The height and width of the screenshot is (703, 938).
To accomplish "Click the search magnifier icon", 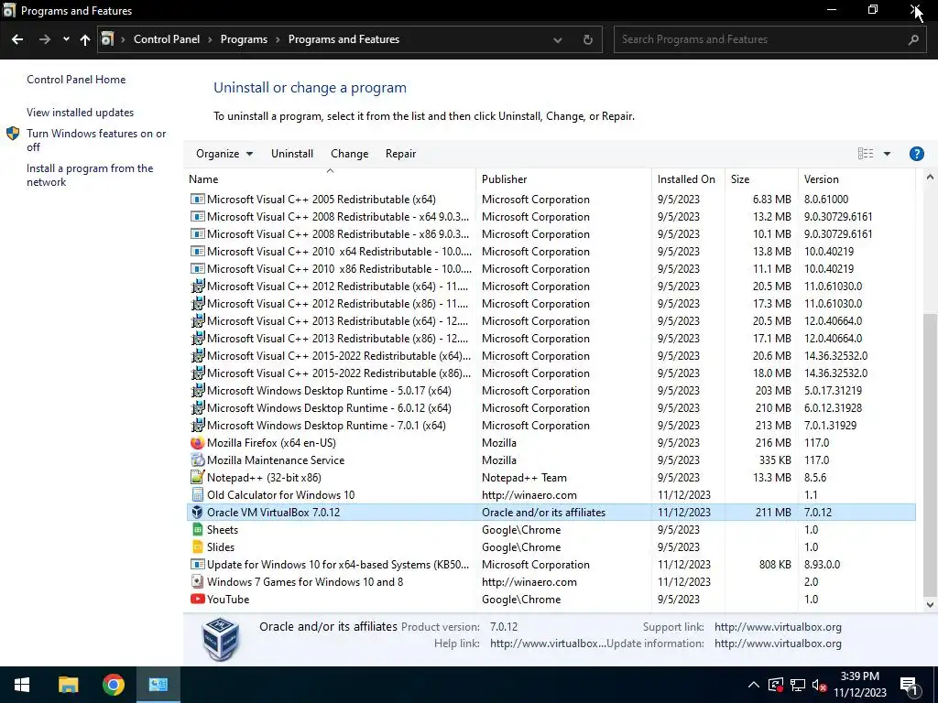I will click(913, 39).
